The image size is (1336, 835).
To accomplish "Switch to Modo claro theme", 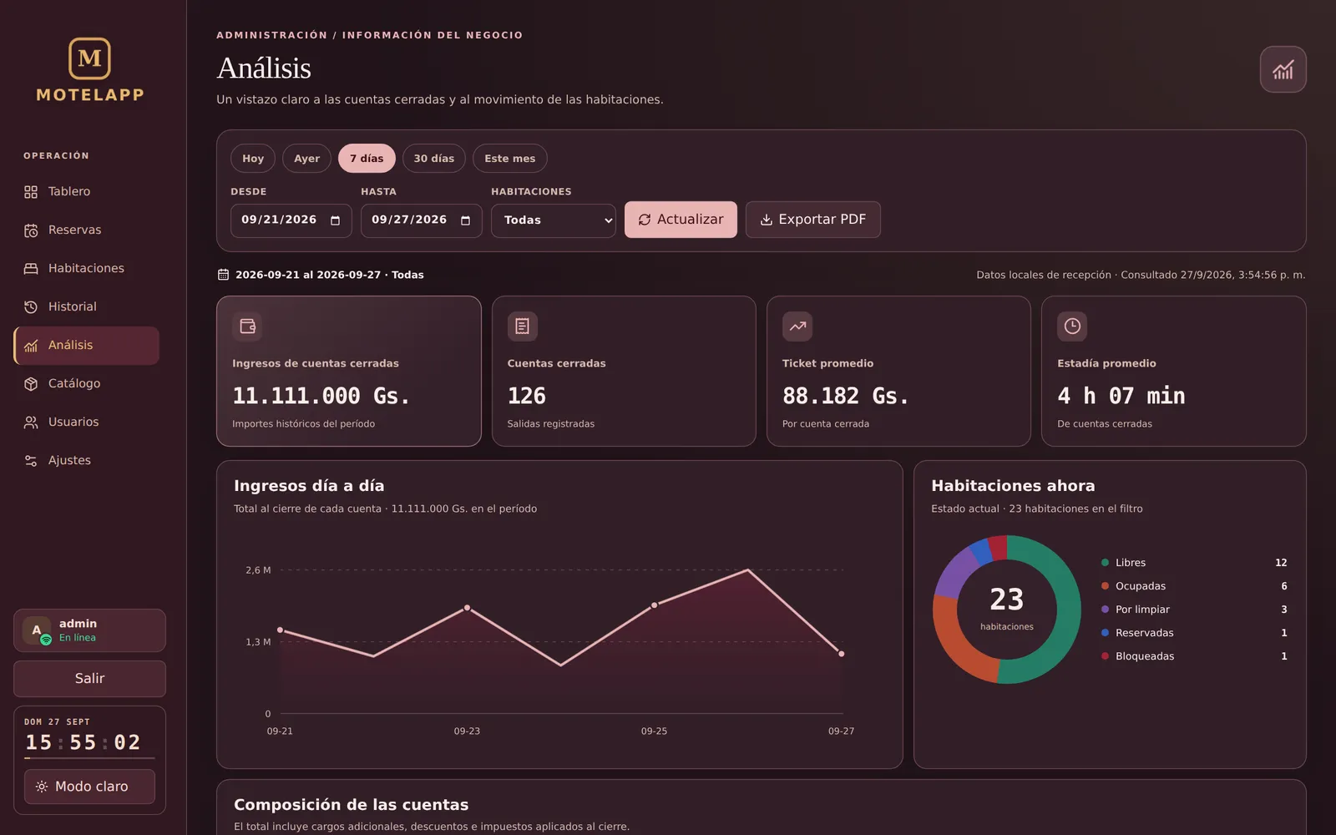I will [x=89, y=787].
